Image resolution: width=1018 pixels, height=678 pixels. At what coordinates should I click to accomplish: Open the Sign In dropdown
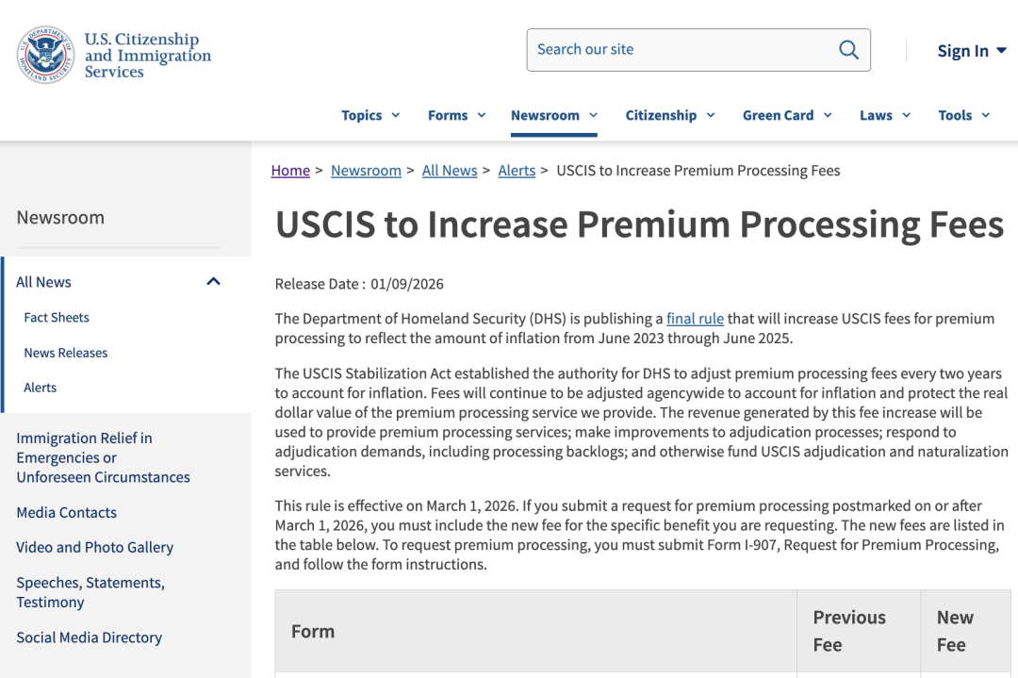[971, 51]
